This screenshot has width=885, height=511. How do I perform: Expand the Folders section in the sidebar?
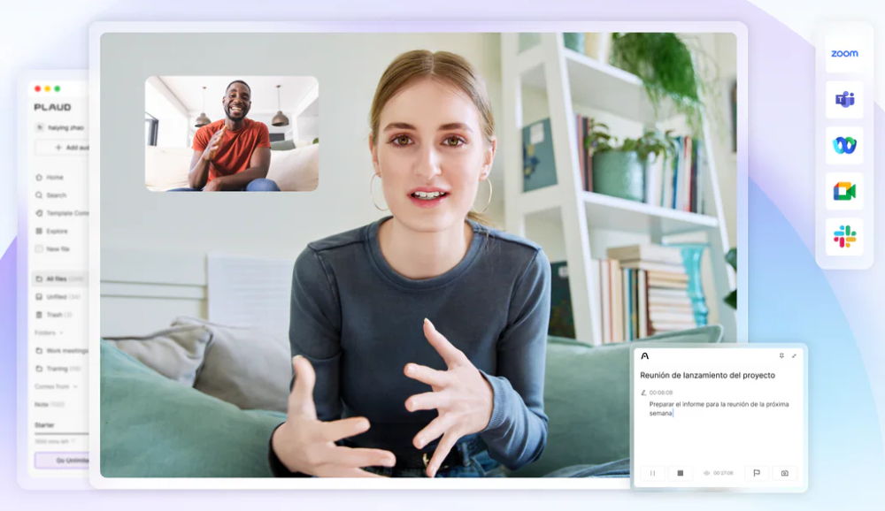click(50, 332)
